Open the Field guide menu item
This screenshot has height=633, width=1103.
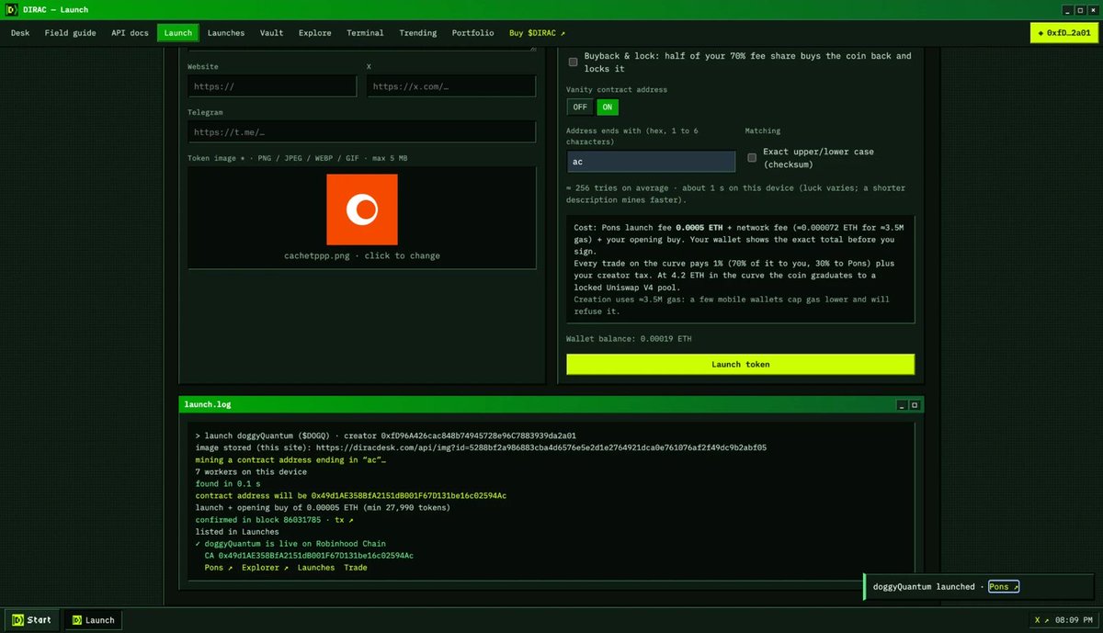(x=70, y=33)
